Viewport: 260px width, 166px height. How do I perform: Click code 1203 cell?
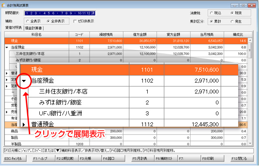click(79, 144)
